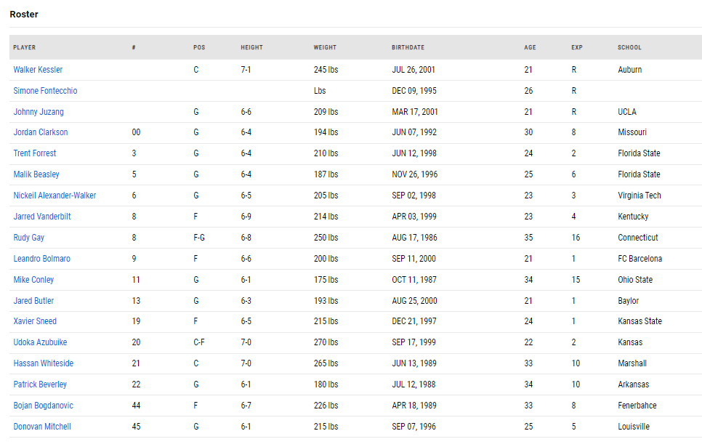The width and height of the screenshot is (702, 447).
Task: Visit the Leandro Bolmaro profile
Action: 41,259
